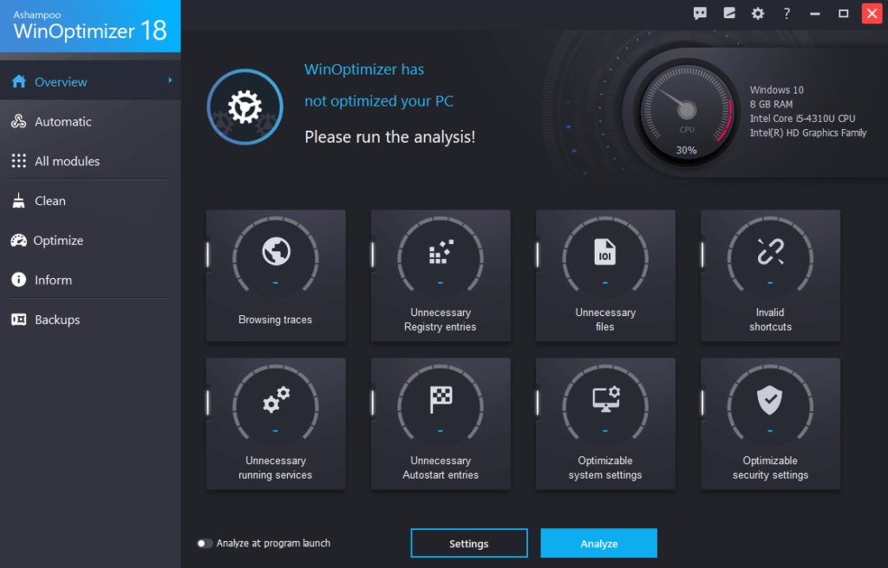Screen dimensions: 888x568
Task: Click the All modules grid icon
Action: click(x=19, y=161)
